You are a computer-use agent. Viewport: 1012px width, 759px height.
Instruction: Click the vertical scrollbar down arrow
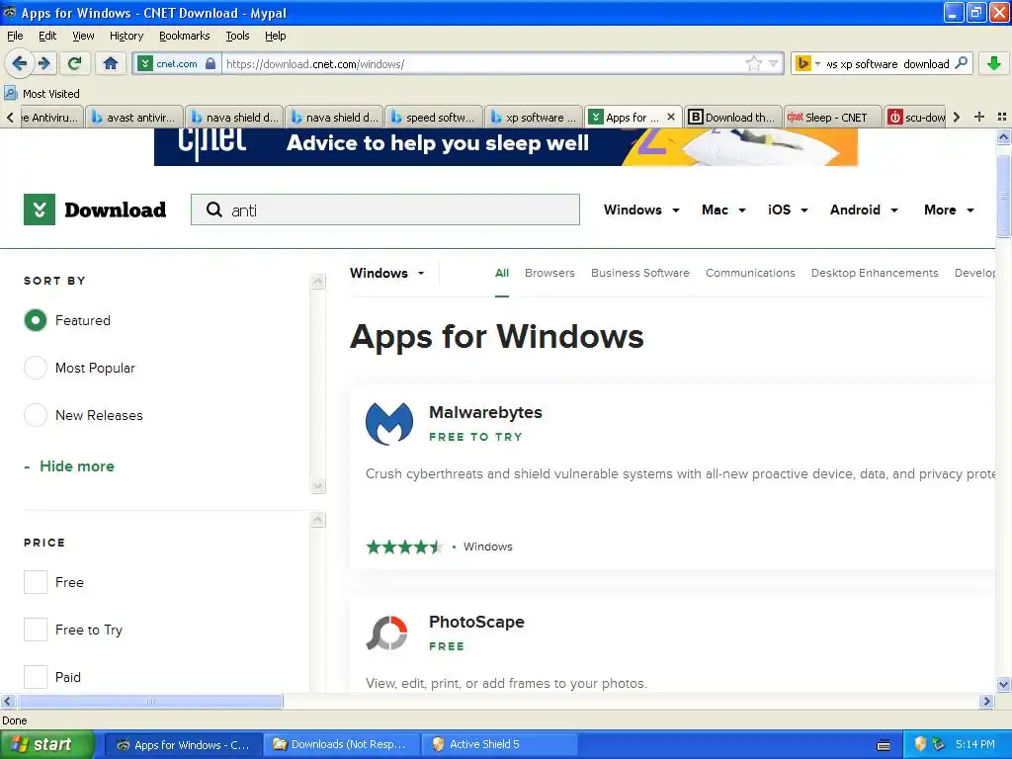coord(1003,686)
